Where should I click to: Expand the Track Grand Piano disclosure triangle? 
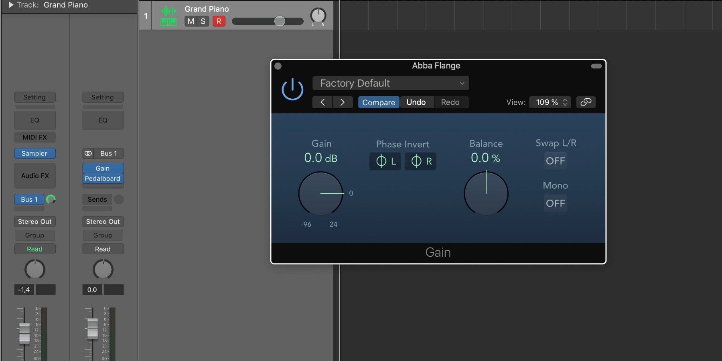[11, 5]
